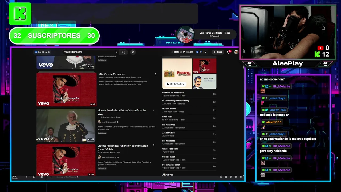Open the title Mix: Vicente Fernández
The height and width of the screenshot is (192, 341).
pos(112,74)
